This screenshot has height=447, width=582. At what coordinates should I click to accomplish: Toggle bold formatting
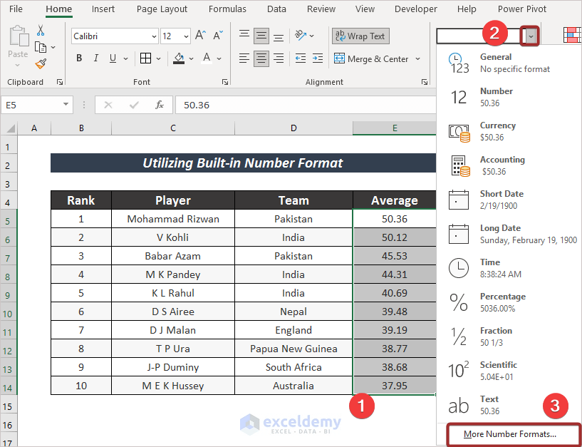[x=79, y=58]
